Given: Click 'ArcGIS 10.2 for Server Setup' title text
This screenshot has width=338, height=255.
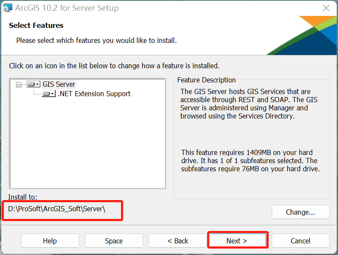Looking at the screenshot, I should point(67,8).
